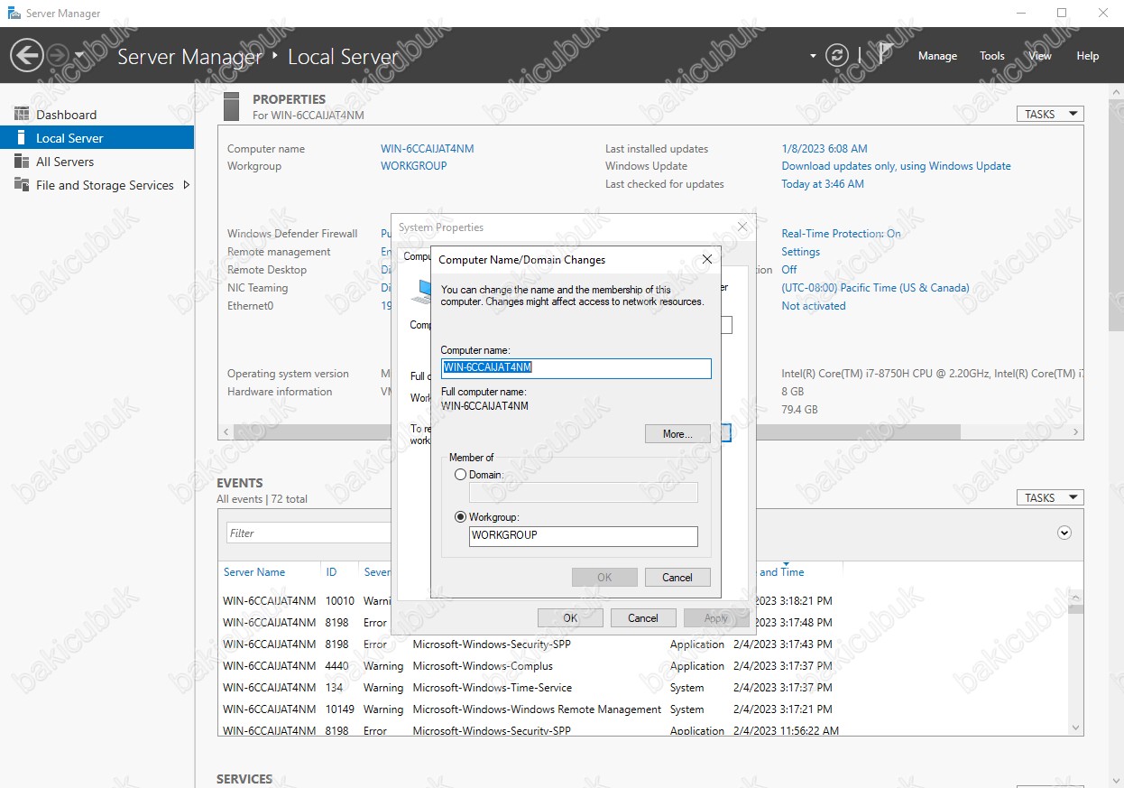Screen dimensions: 1124x788
Task: Click Cancel in System Properties dialog
Action: (643, 618)
